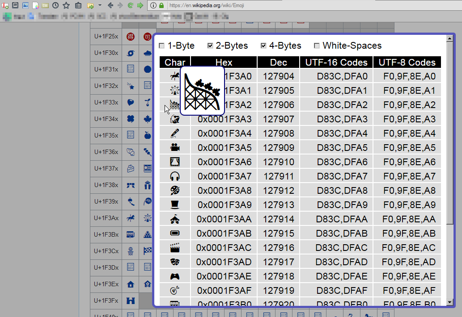Click the scrollbar down arrow in popup
This screenshot has height=317, width=462.
449,302
